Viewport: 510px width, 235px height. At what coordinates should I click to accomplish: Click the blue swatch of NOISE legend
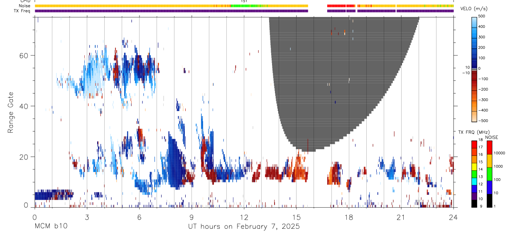[x=489, y=187]
